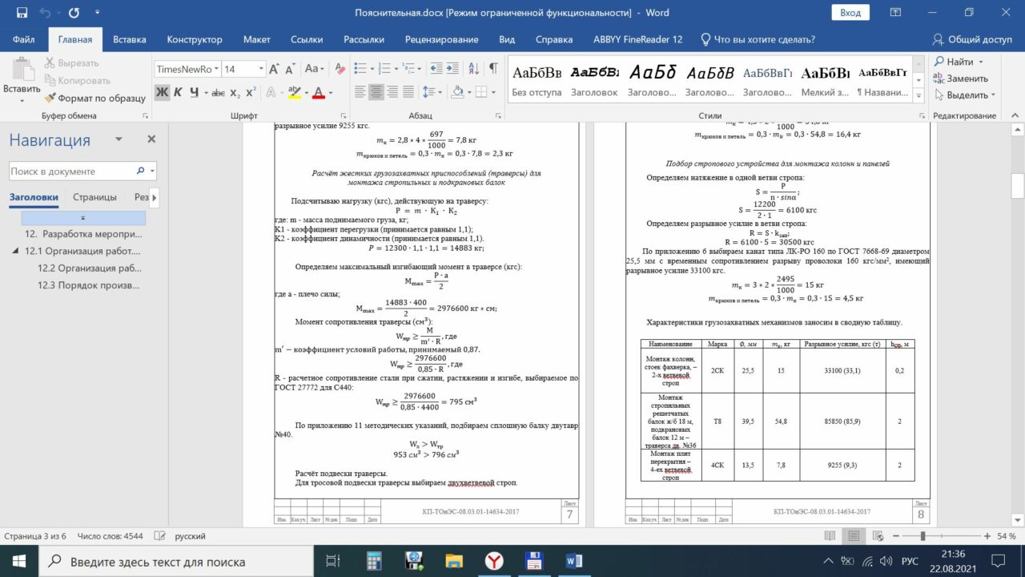Open the font color red A picker
Image resolution: width=1025 pixels, height=577 pixels.
[x=319, y=92]
